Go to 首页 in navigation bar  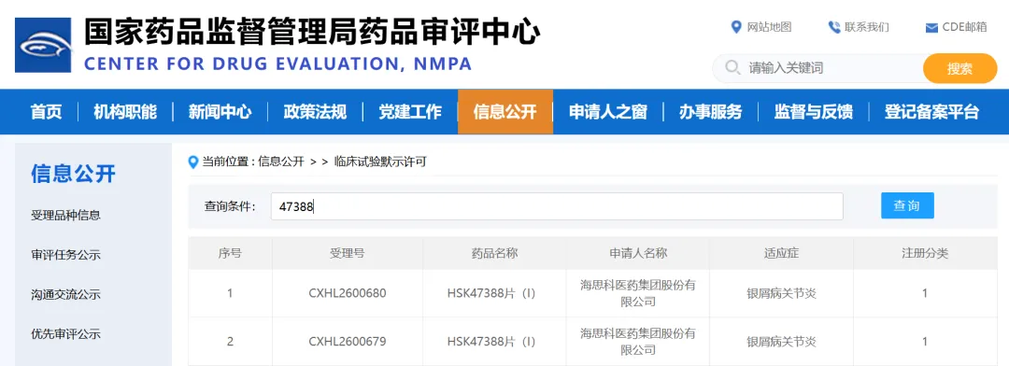click(x=47, y=112)
